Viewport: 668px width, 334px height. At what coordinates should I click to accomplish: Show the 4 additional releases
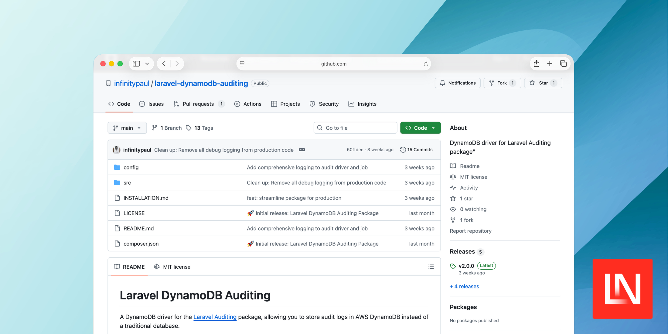[464, 286]
